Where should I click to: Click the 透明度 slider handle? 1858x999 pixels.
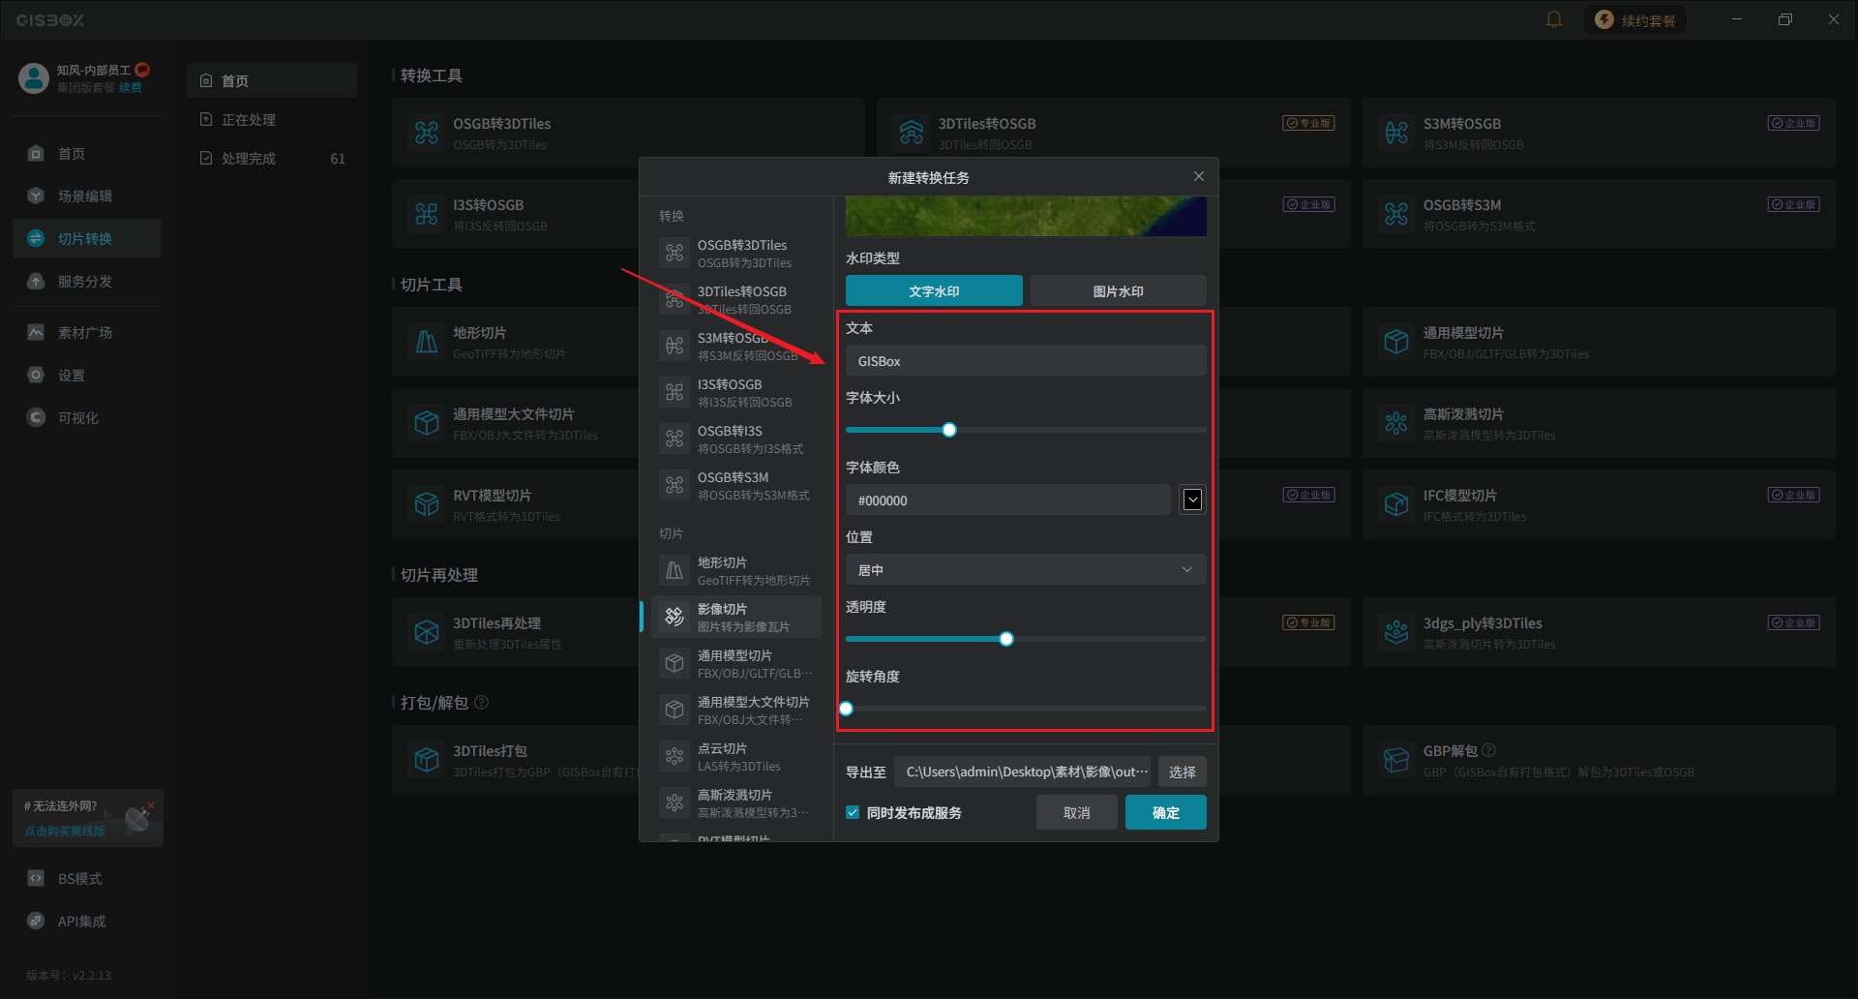(x=1006, y=639)
